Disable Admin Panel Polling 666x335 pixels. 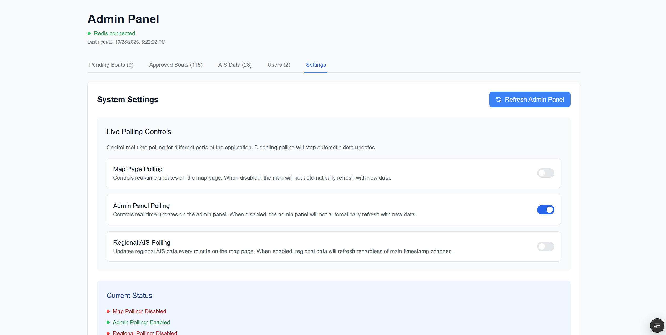(546, 210)
